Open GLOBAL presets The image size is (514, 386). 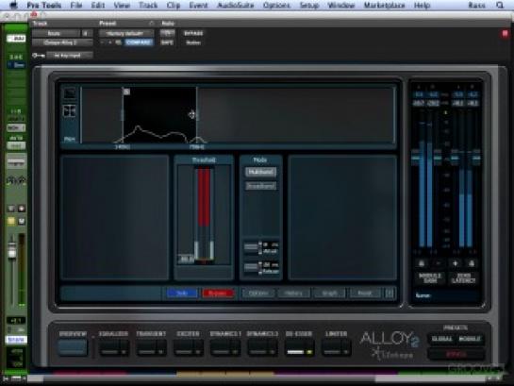pos(441,339)
